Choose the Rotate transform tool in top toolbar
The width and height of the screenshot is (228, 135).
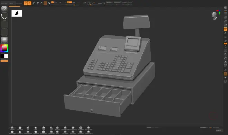coord(41,3)
